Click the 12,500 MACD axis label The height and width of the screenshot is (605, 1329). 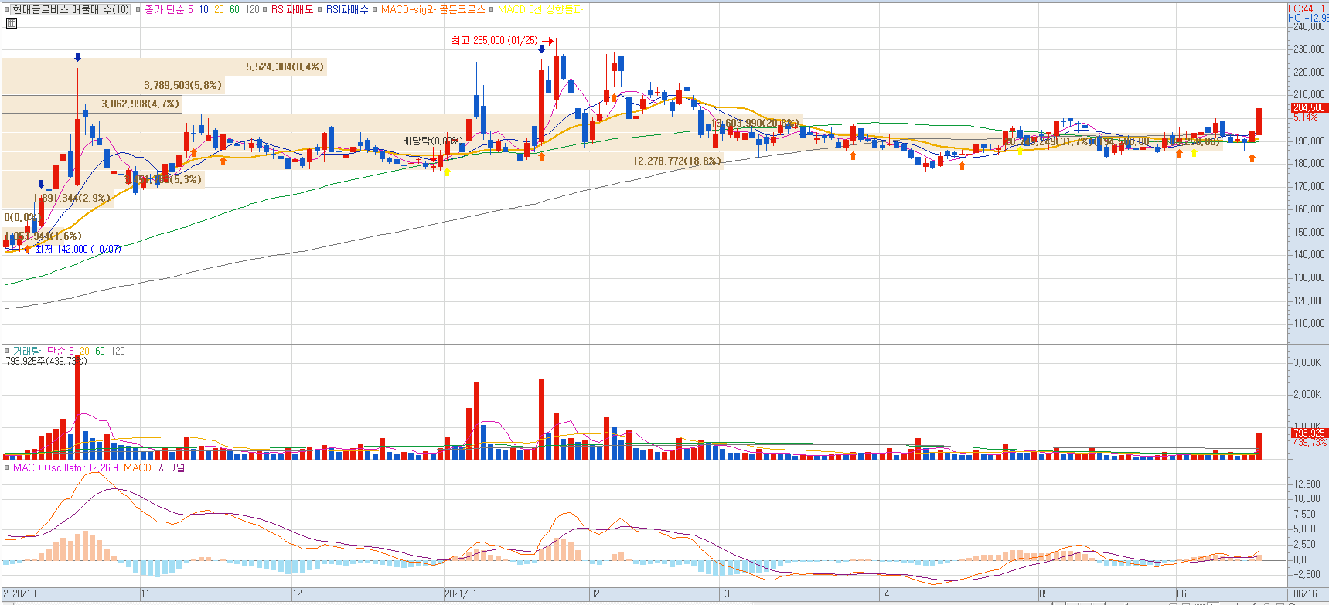coord(1307,484)
